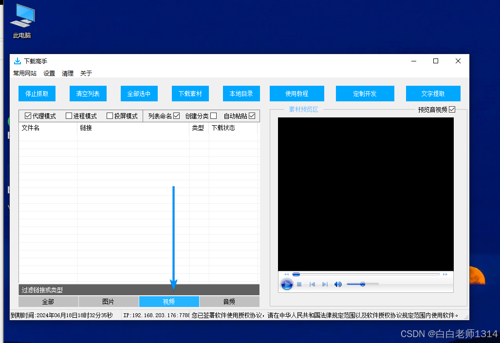Maximize the 下载高手 window
Image resolution: width=500 pixels, height=343 pixels.
pyautogui.click(x=436, y=61)
